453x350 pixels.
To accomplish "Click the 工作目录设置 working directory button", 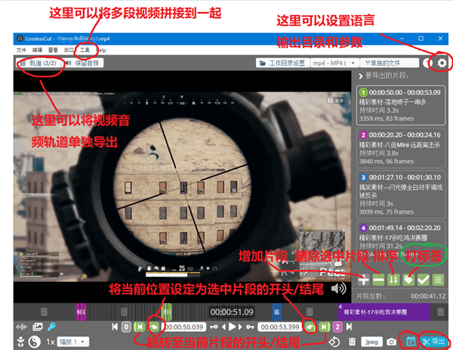I will 284,63.
